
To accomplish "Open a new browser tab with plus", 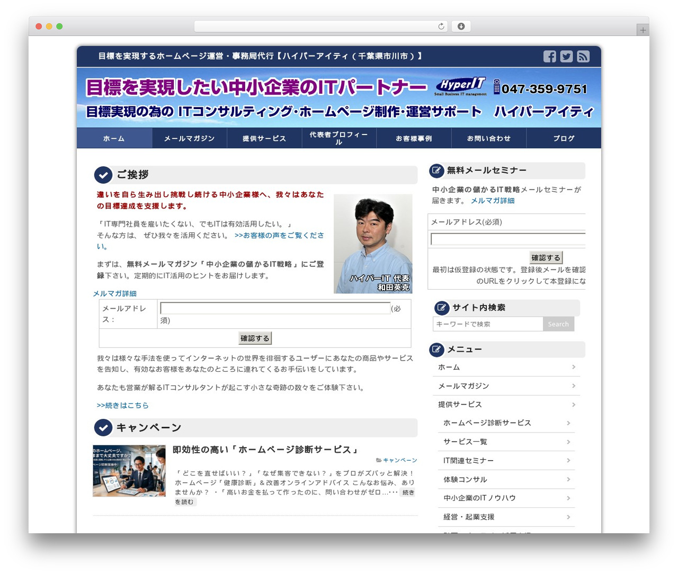I will tap(643, 30).
